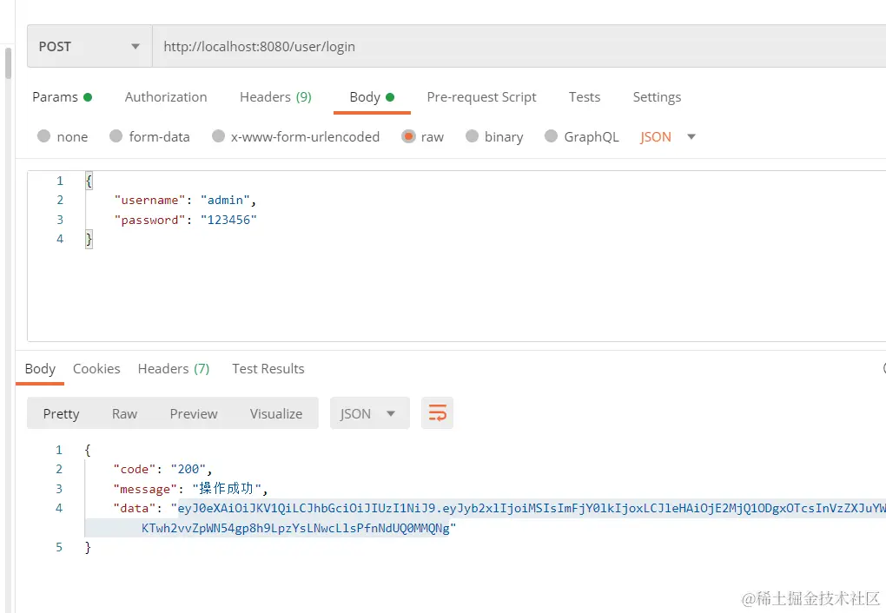The width and height of the screenshot is (886, 613).
Task: Click the username line in request body
Action: [185, 200]
